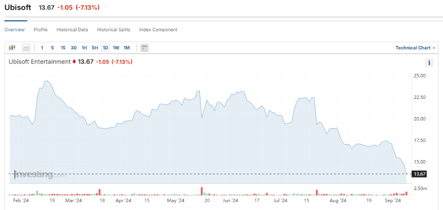Switch to candlestick chart view
The image size is (443, 210).
pos(12,48)
